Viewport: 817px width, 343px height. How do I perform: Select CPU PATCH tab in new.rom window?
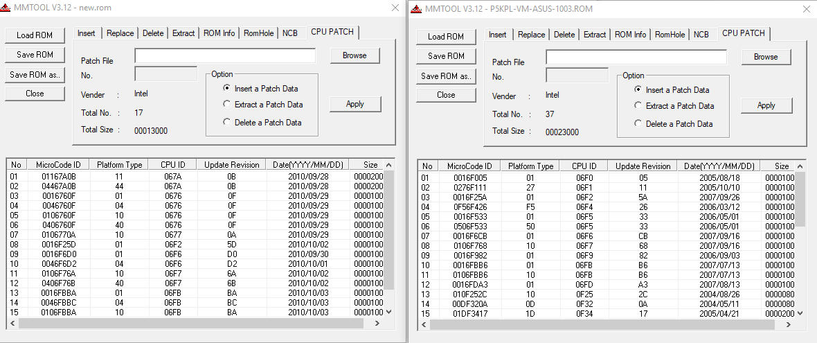332,32
